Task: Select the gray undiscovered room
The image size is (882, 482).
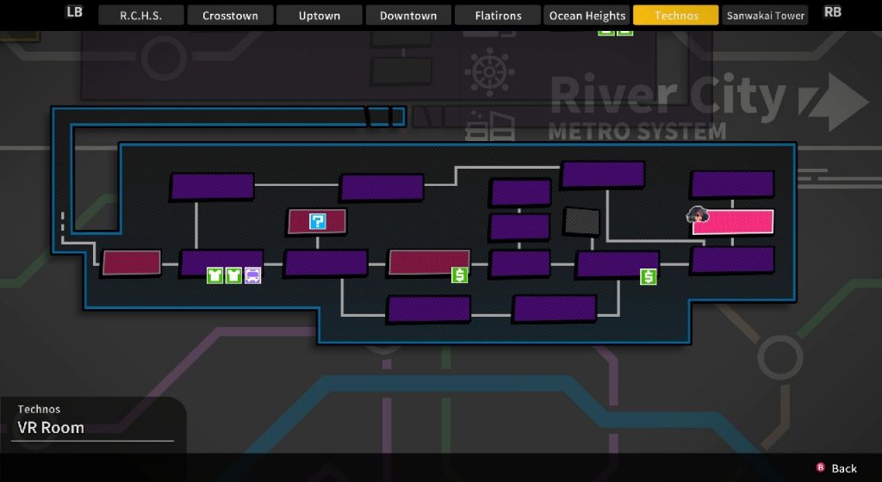Action: click(581, 221)
